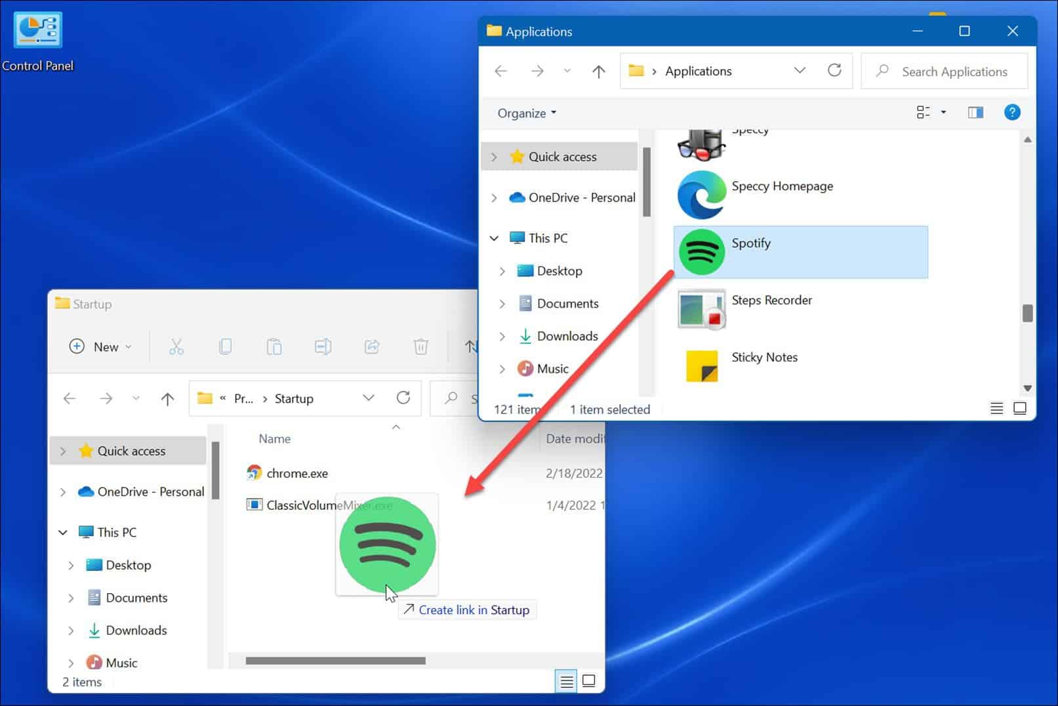
Task: Sort Startup files by Name column
Action: [x=274, y=439]
